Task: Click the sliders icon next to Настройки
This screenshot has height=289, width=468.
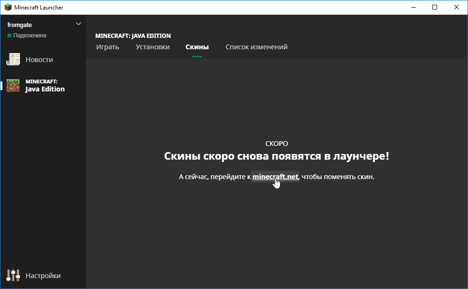Action: (13, 275)
